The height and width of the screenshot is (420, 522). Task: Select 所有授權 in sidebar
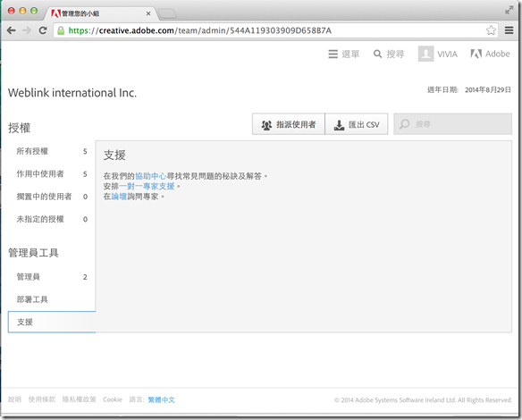point(52,151)
